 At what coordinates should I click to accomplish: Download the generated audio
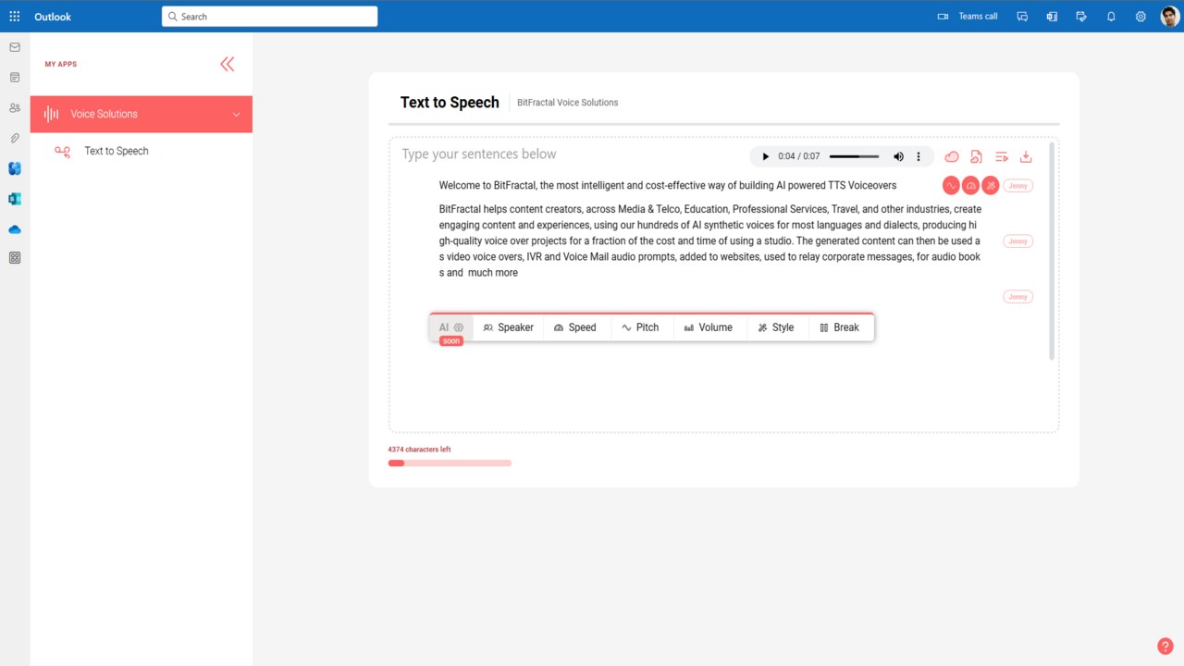coord(1026,157)
